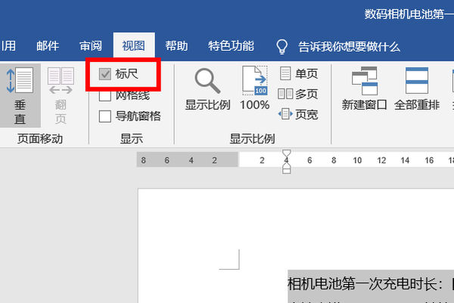
Task: Switch to the Review (审阅) tab
Action: (91, 45)
